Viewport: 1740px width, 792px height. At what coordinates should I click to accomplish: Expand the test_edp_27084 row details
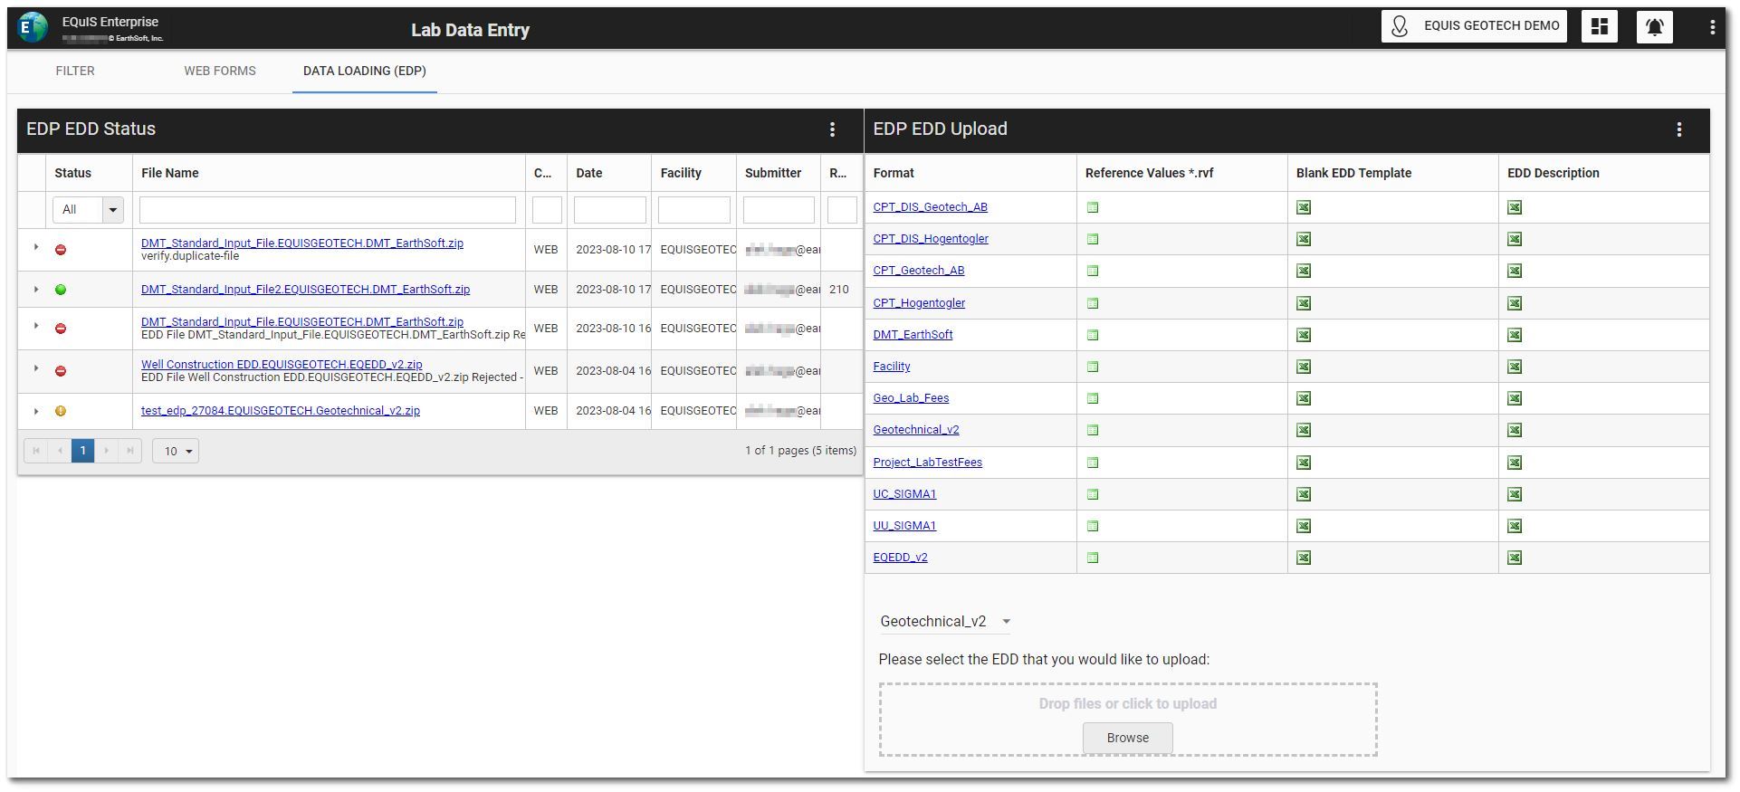[36, 411]
